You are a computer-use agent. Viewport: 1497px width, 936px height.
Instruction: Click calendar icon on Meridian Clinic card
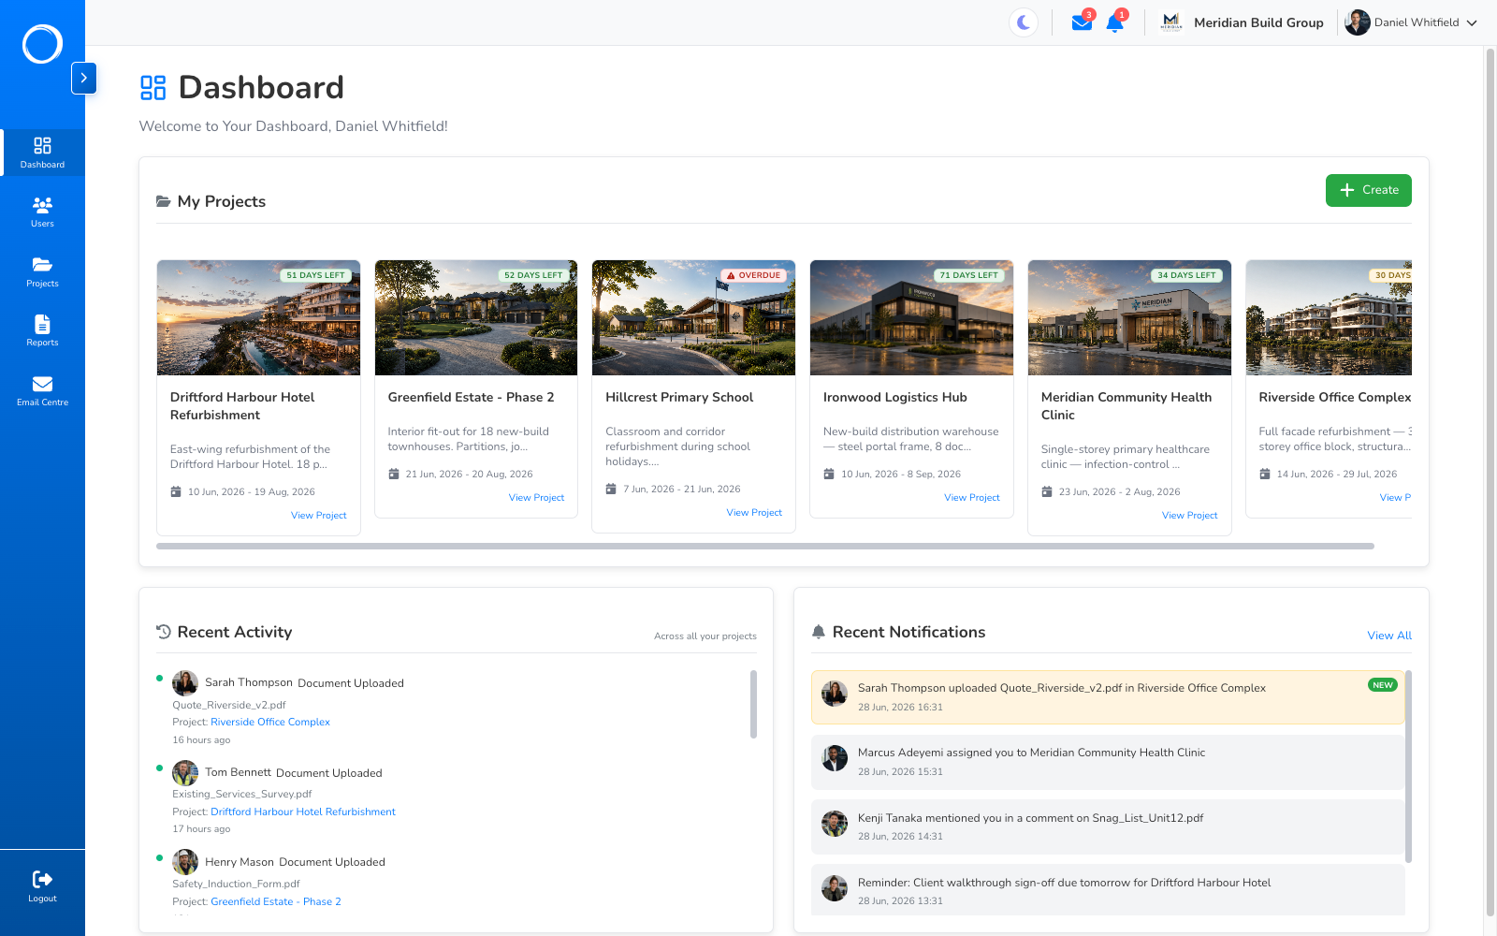click(1047, 491)
